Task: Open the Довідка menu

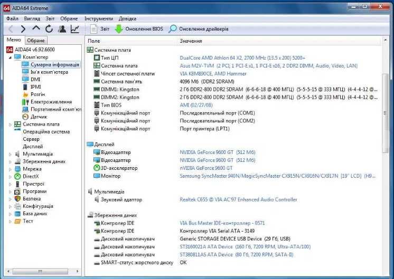Action: [x=127, y=18]
